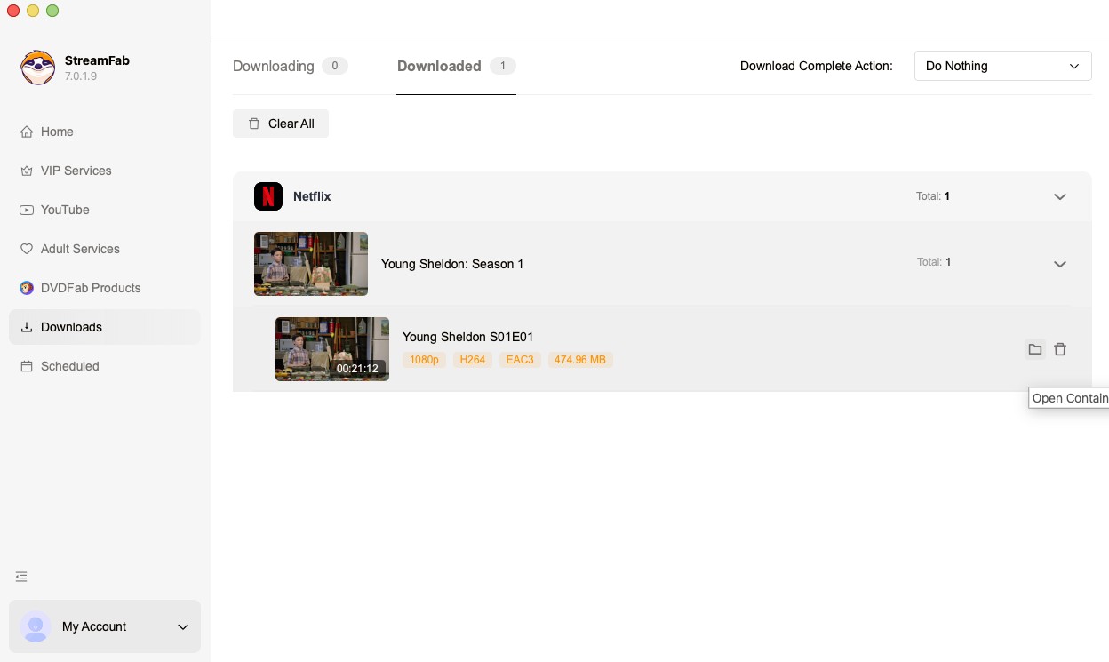The image size is (1109, 662).
Task: Switch to the Downloaded tab
Action: (439, 66)
